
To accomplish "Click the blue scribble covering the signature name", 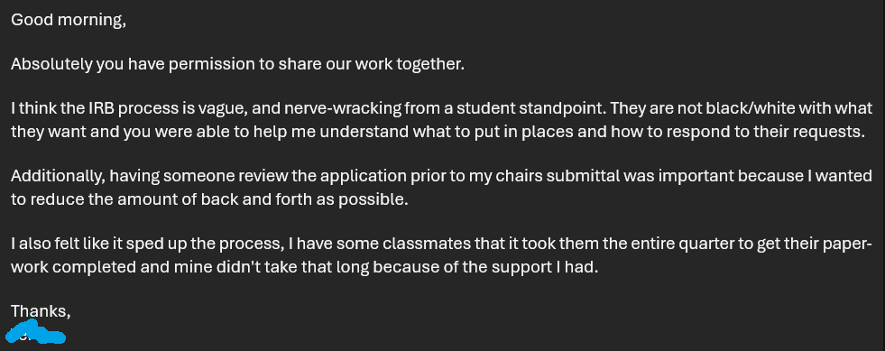I will click(36, 332).
